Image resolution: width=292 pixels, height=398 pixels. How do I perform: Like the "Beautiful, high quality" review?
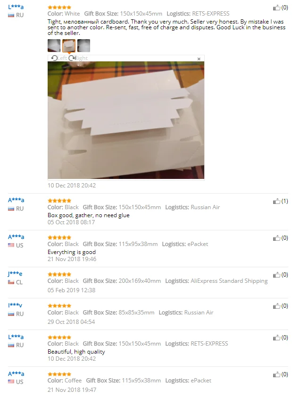pyautogui.click(x=276, y=338)
